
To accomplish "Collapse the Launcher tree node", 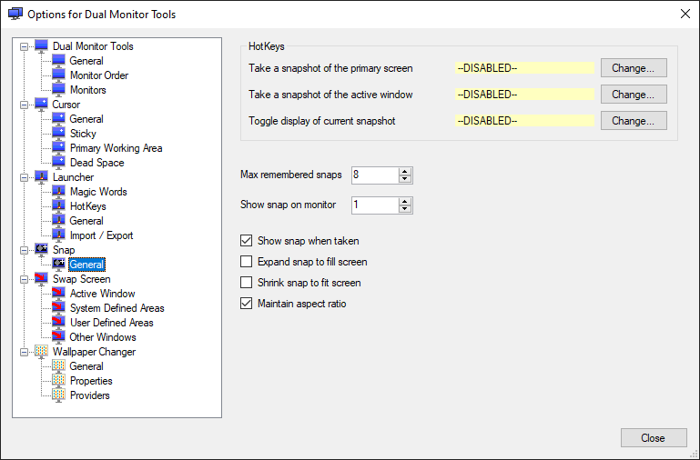I will [24, 177].
